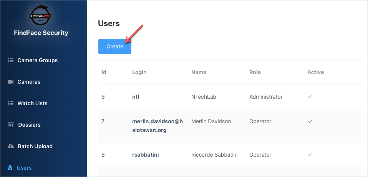The width and height of the screenshot is (368, 177).
Task: Click the active checkmark for rsabbatini
Action: [x=310, y=155]
